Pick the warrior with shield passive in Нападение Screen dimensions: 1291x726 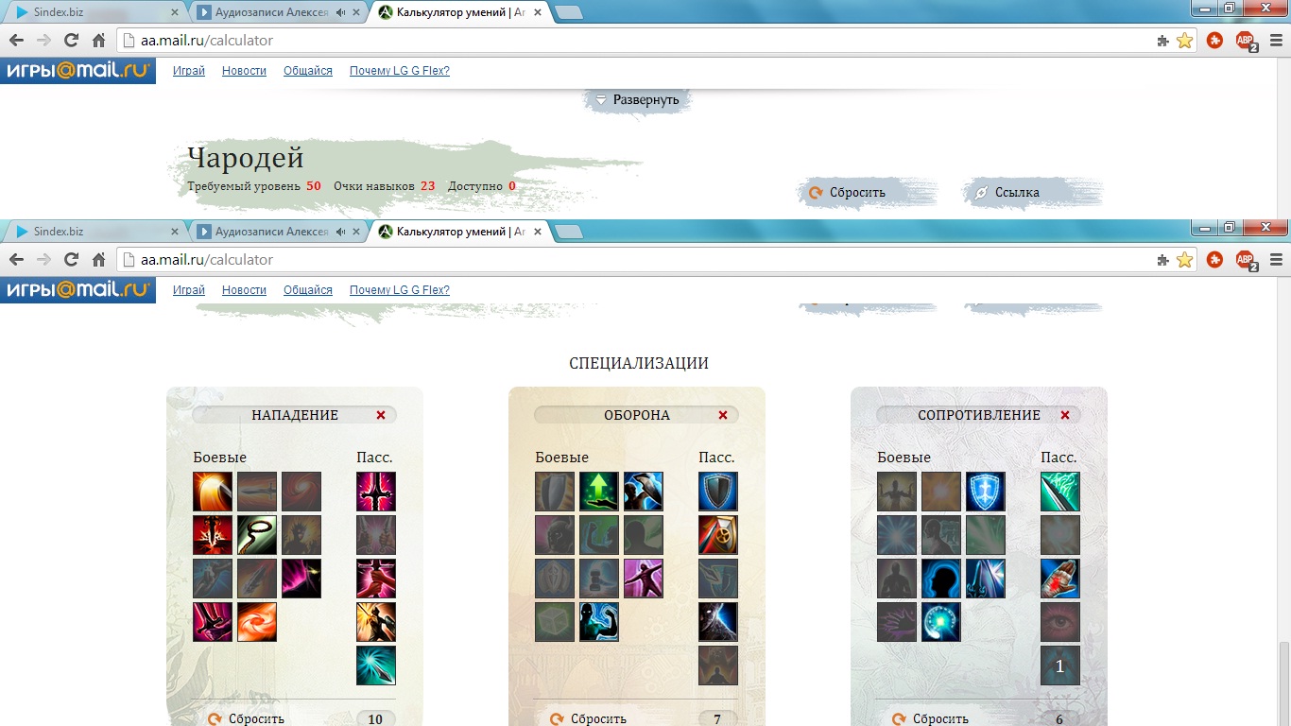tap(376, 622)
